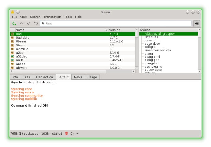
Task: Click the Name column sort arrow
Action: point(107,30)
